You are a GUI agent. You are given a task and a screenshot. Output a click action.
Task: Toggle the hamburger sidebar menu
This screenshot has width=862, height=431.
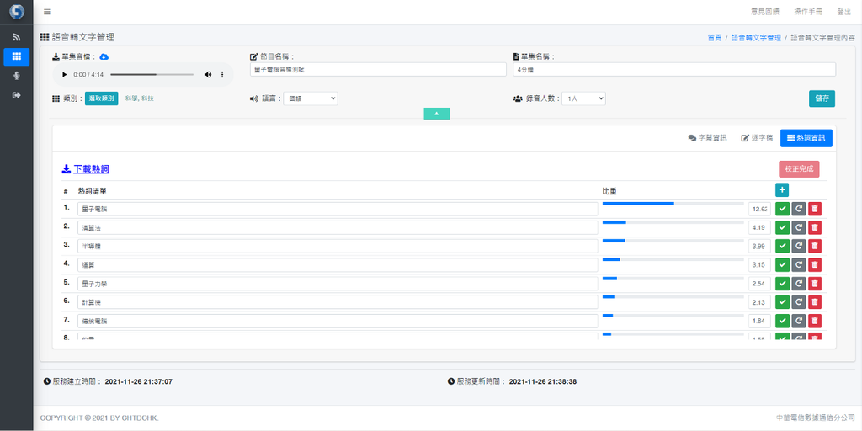(x=47, y=12)
